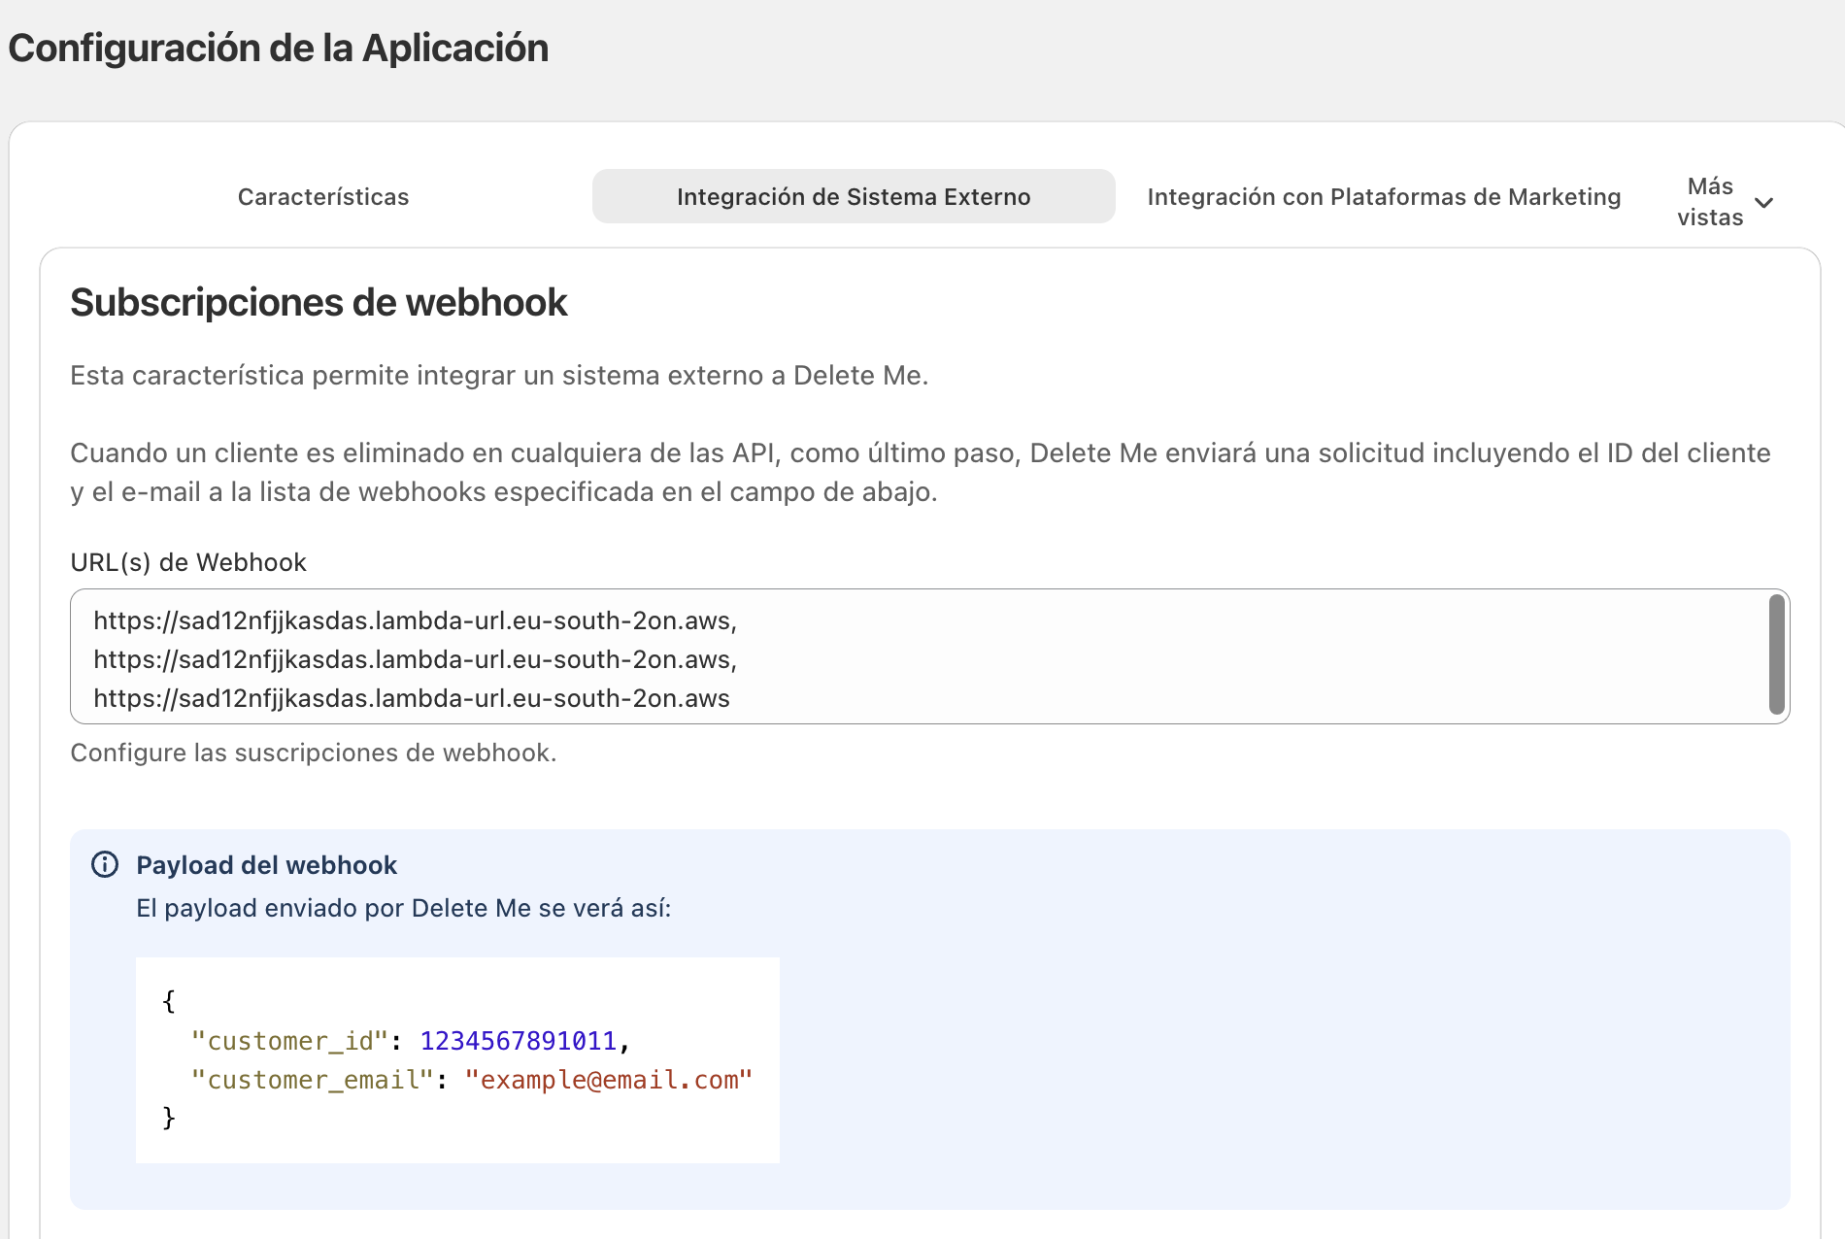Click 'Configure las suscripciones de webhook.' helper text

point(314,753)
